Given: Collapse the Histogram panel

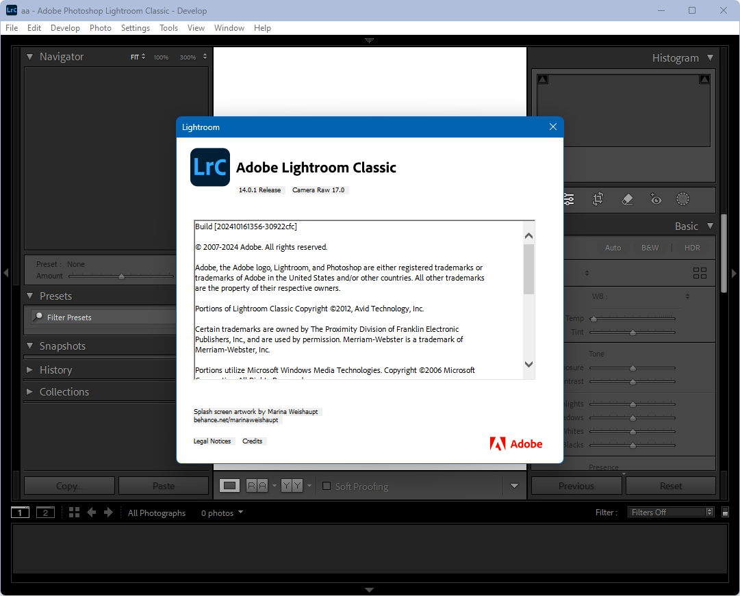Looking at the screenshot, I should (711, 57).
